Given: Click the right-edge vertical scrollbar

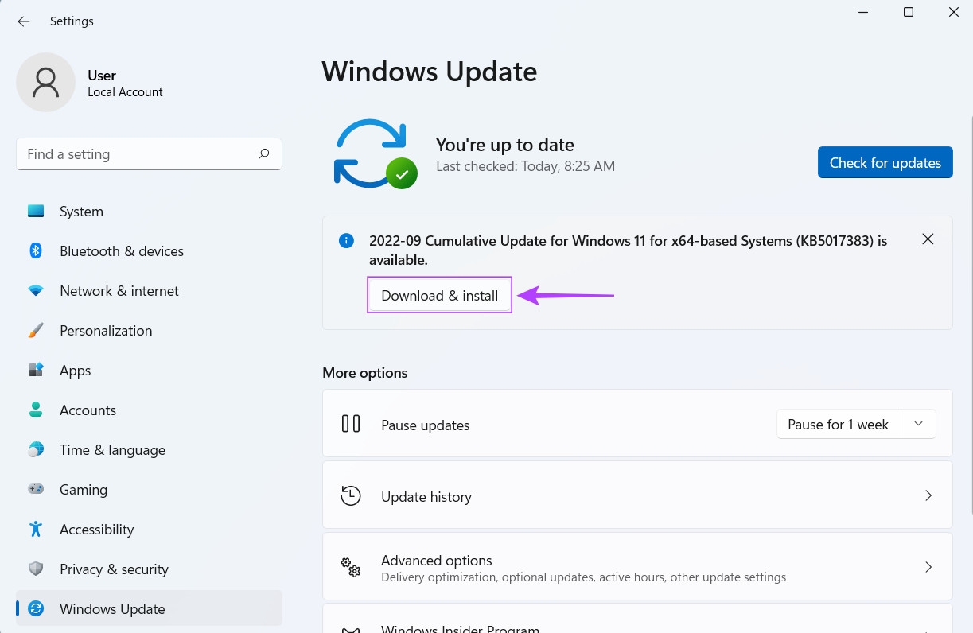Looking at the screenshot, I should click(970, 314).
